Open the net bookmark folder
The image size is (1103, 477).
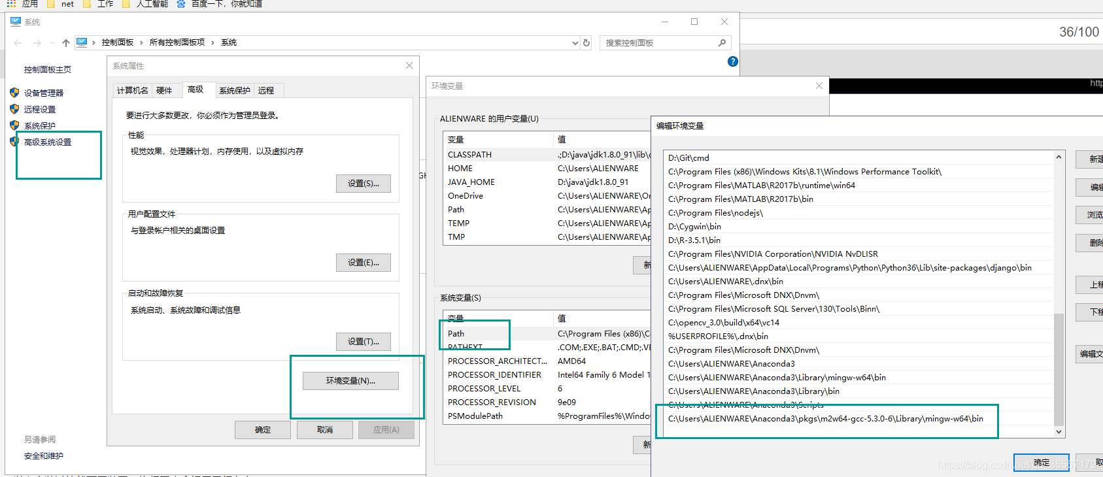61,4
